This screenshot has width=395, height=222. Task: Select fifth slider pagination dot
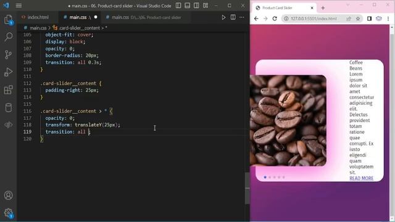283,177
